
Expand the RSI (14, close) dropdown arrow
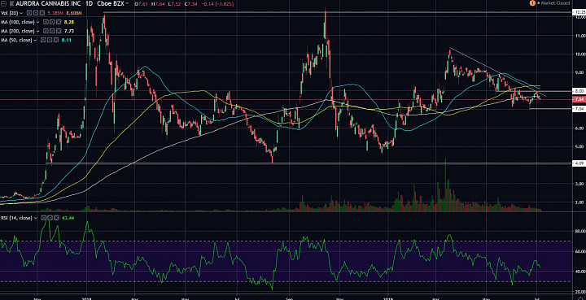[x=36, y=218]
